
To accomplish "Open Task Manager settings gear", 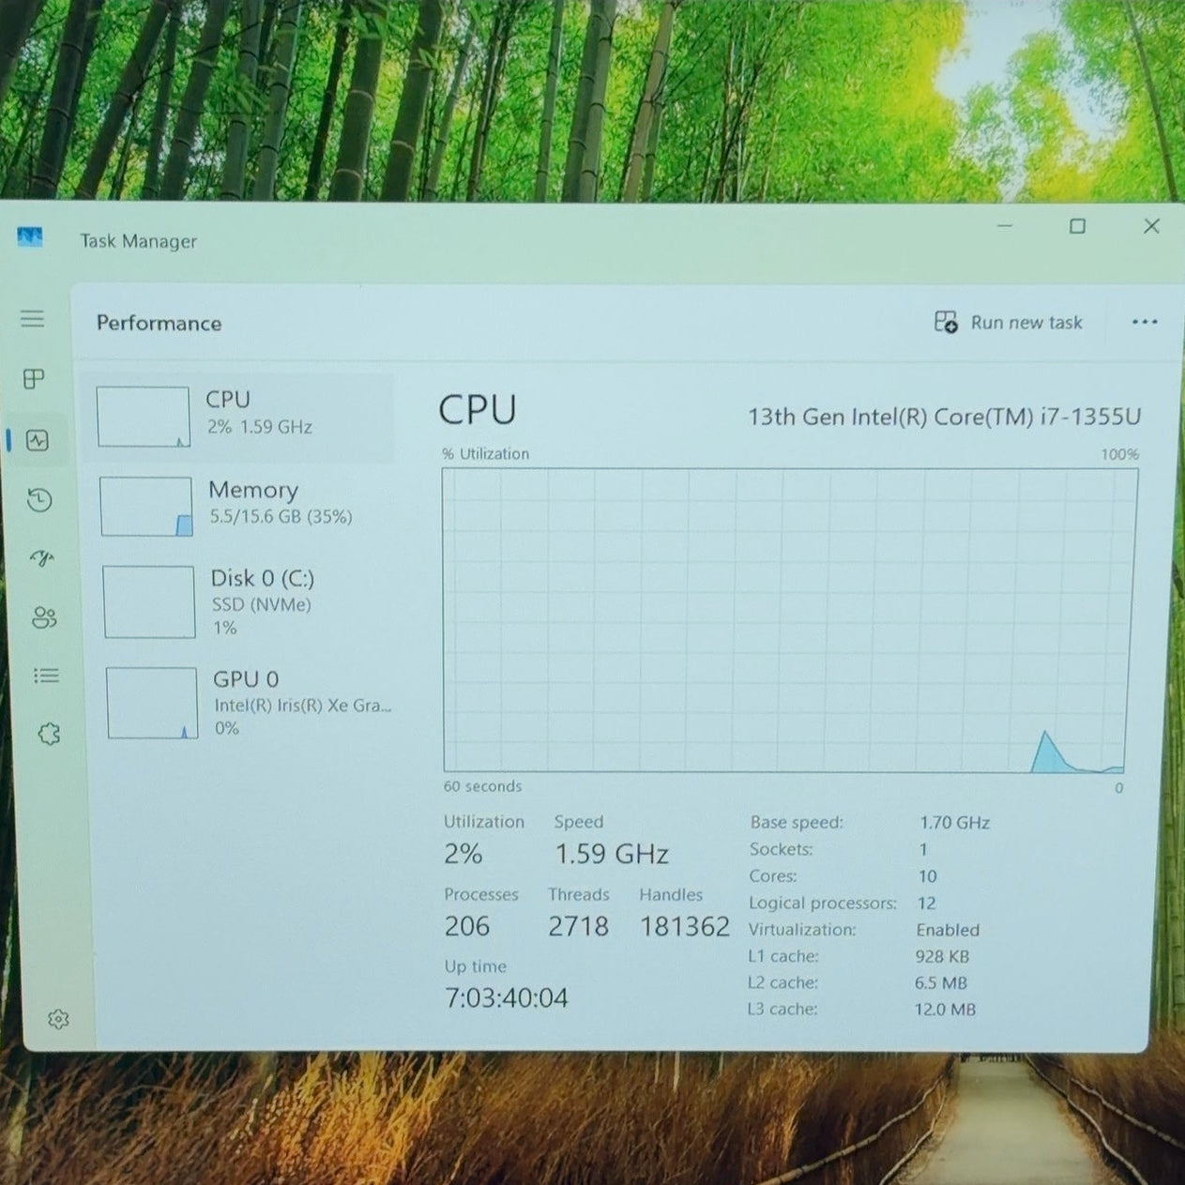I will click(x=58, y=1019).
